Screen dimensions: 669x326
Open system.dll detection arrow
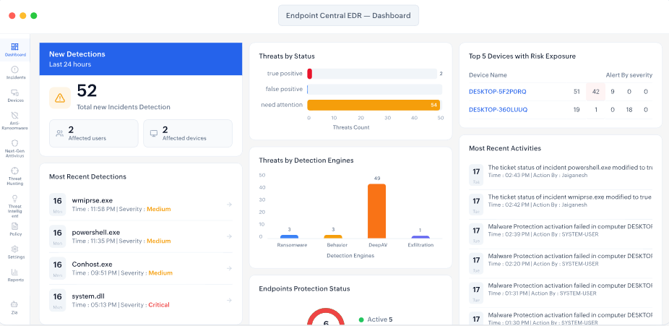point(229,301)
